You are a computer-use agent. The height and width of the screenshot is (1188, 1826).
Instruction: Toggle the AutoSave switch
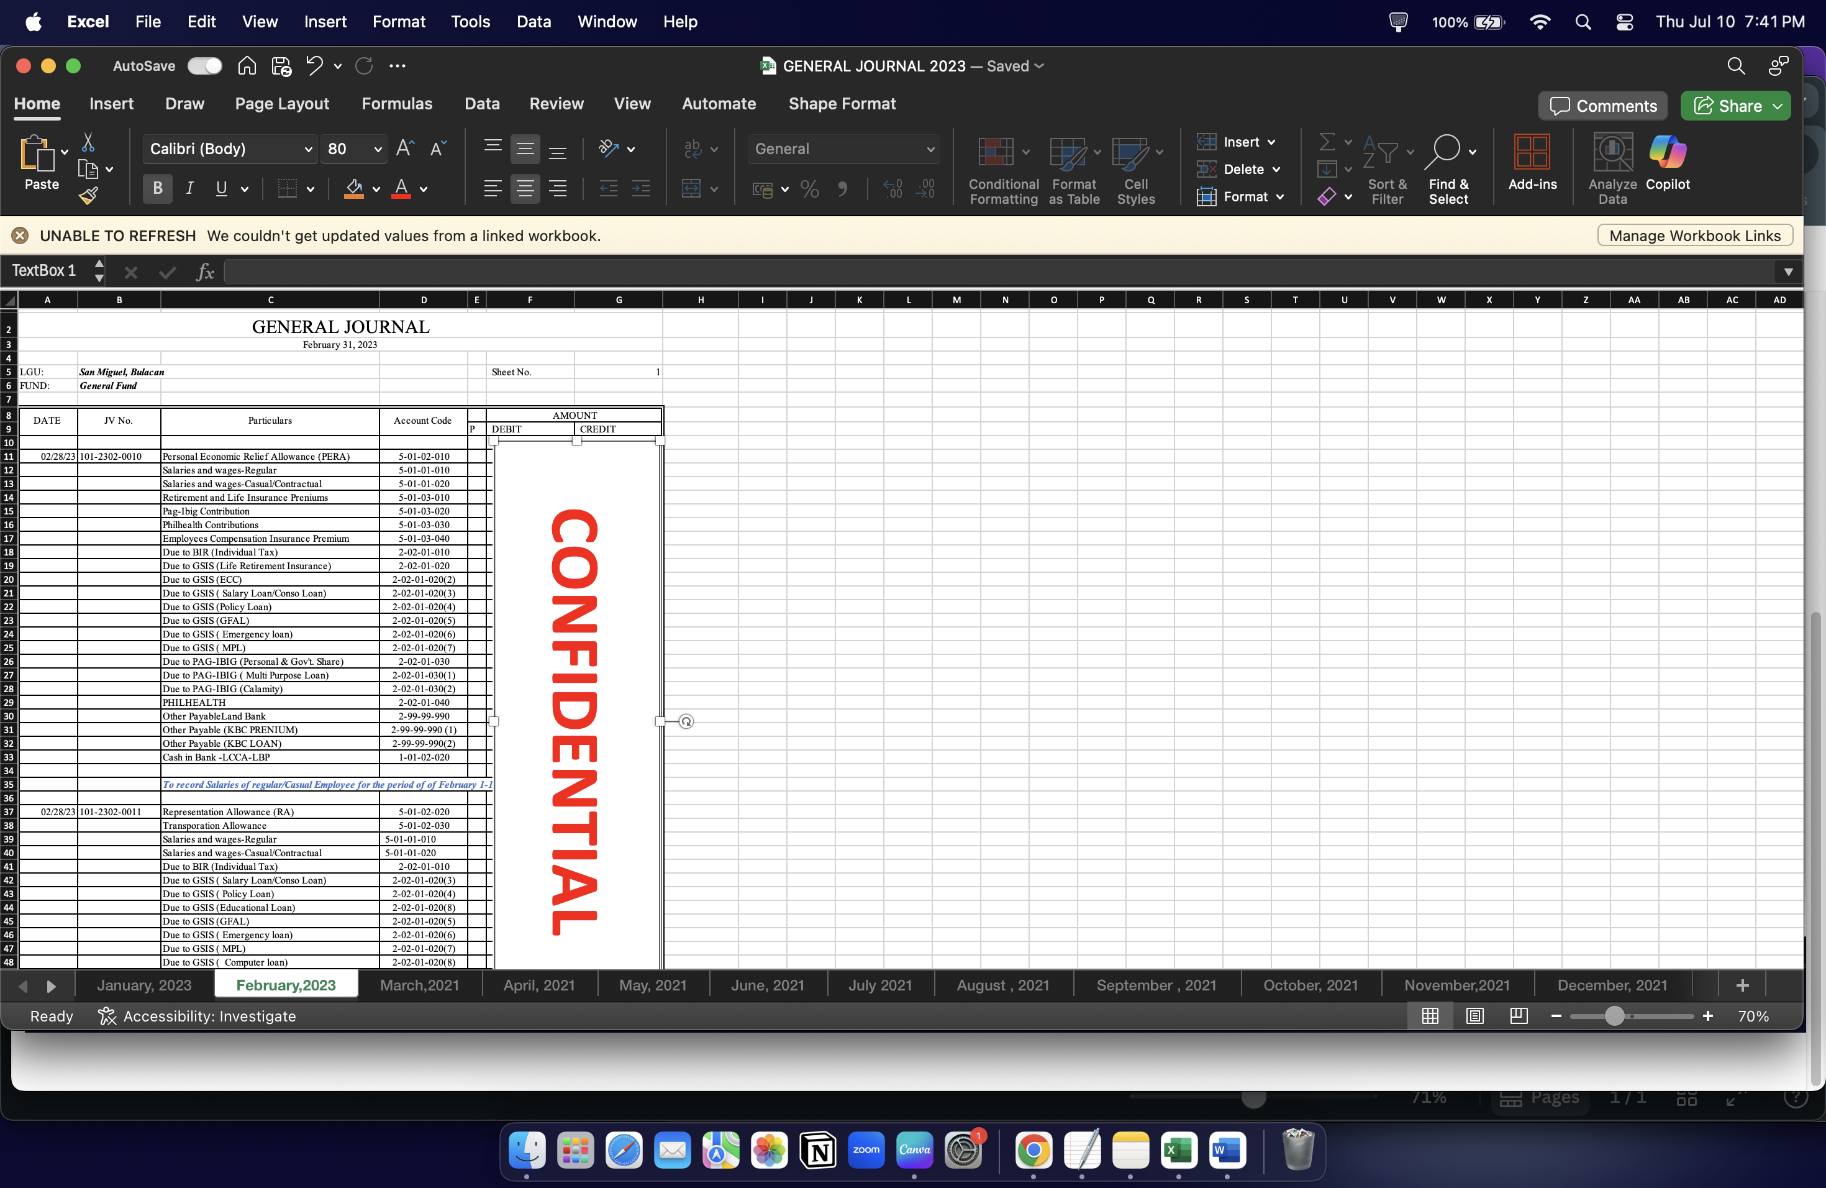204,66
